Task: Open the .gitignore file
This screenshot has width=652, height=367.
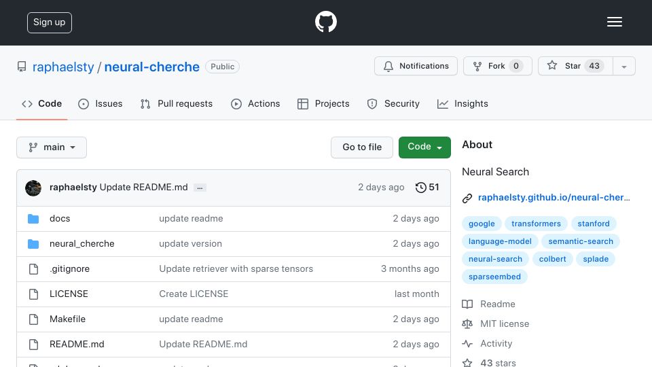Action: (x=69, y=269)
